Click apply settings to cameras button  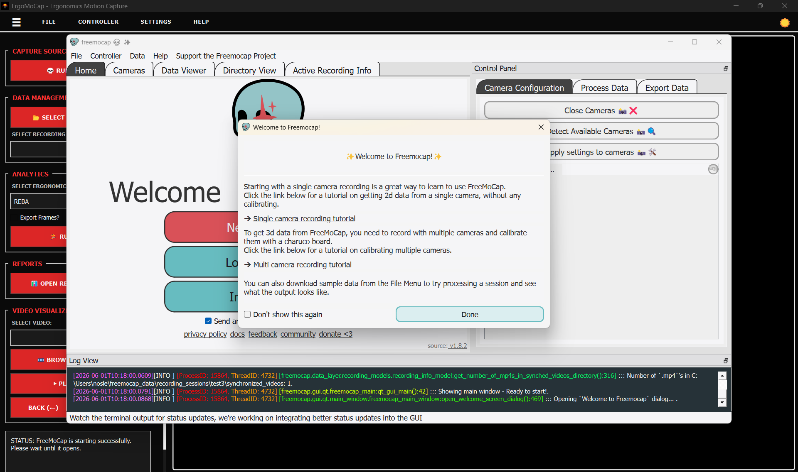coord(634,152)
